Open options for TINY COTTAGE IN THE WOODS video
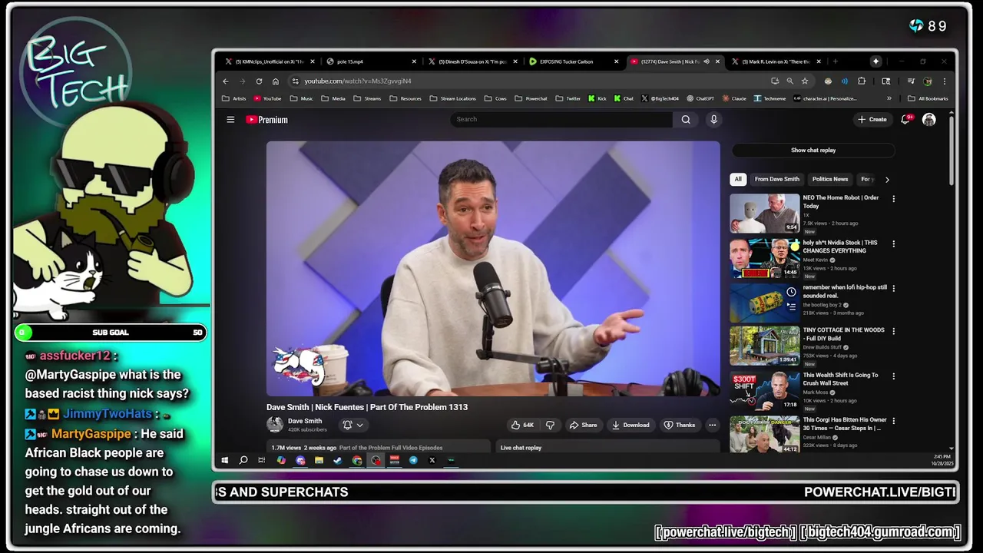Viewport: 983px width, 553px height. [893, 331]
